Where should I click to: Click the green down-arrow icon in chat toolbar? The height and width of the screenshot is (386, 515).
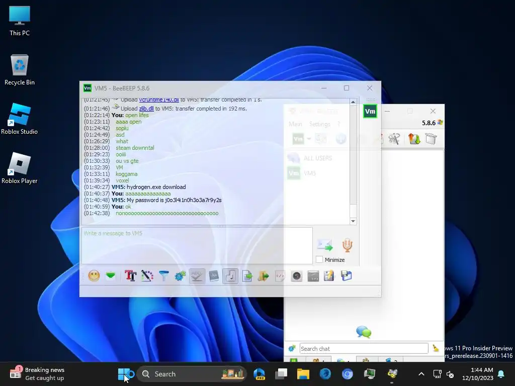(111, 276)
